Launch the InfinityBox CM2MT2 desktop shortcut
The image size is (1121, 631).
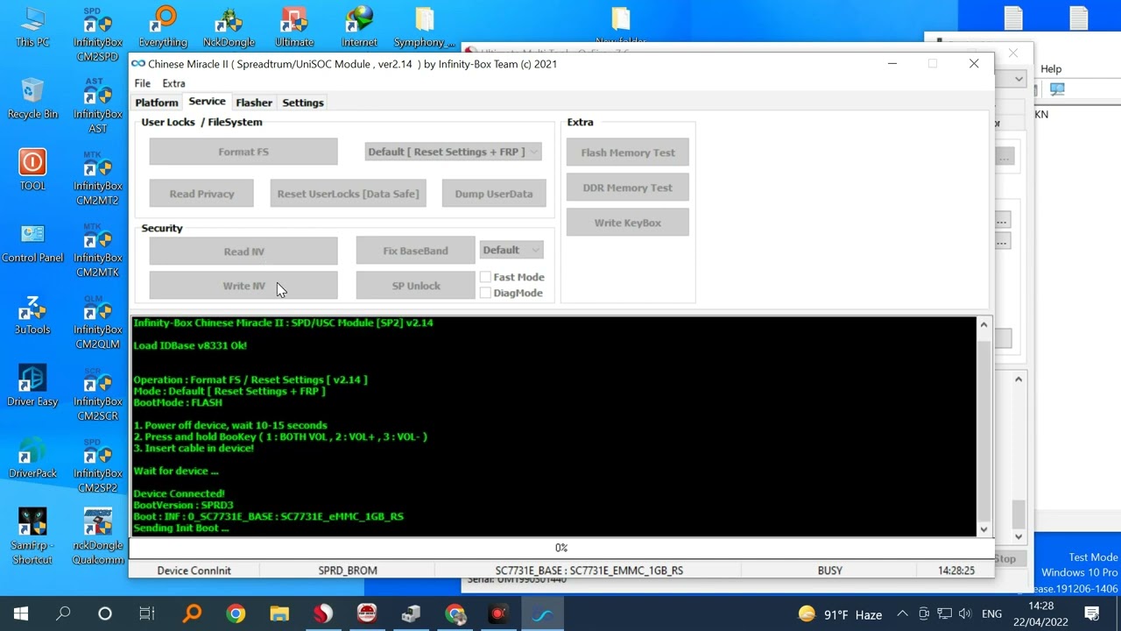coord(97,177)
